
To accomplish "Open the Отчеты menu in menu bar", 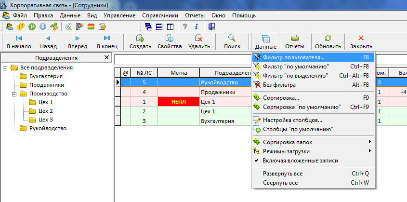I will click(195, 15).
